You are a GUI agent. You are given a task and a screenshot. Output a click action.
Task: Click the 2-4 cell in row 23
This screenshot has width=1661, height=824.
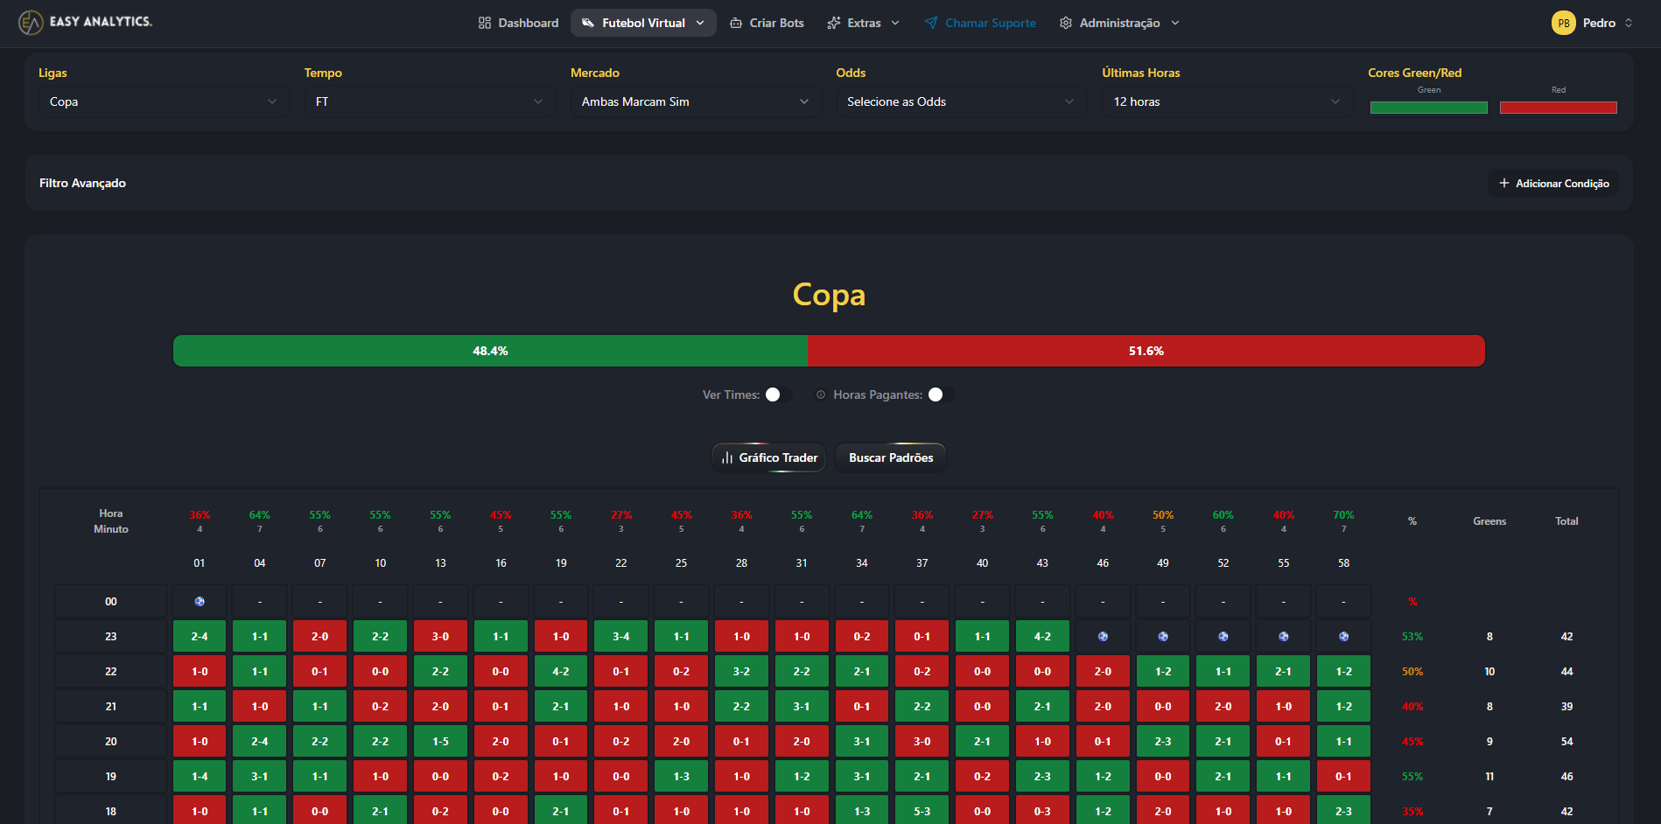coord(200,637)
